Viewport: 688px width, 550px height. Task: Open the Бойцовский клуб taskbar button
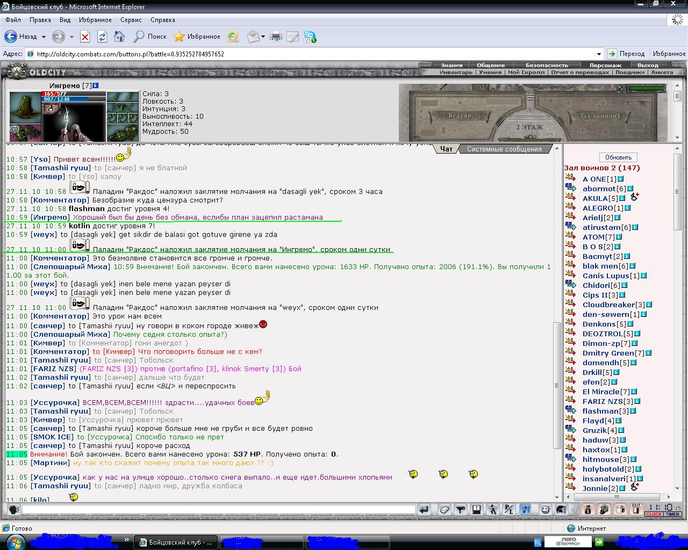(x=175, y=542)
